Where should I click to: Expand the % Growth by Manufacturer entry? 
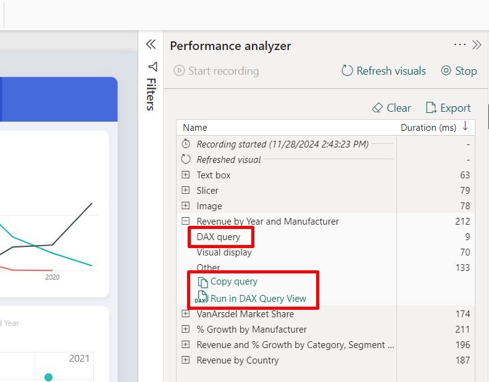[x=186, y=330]
